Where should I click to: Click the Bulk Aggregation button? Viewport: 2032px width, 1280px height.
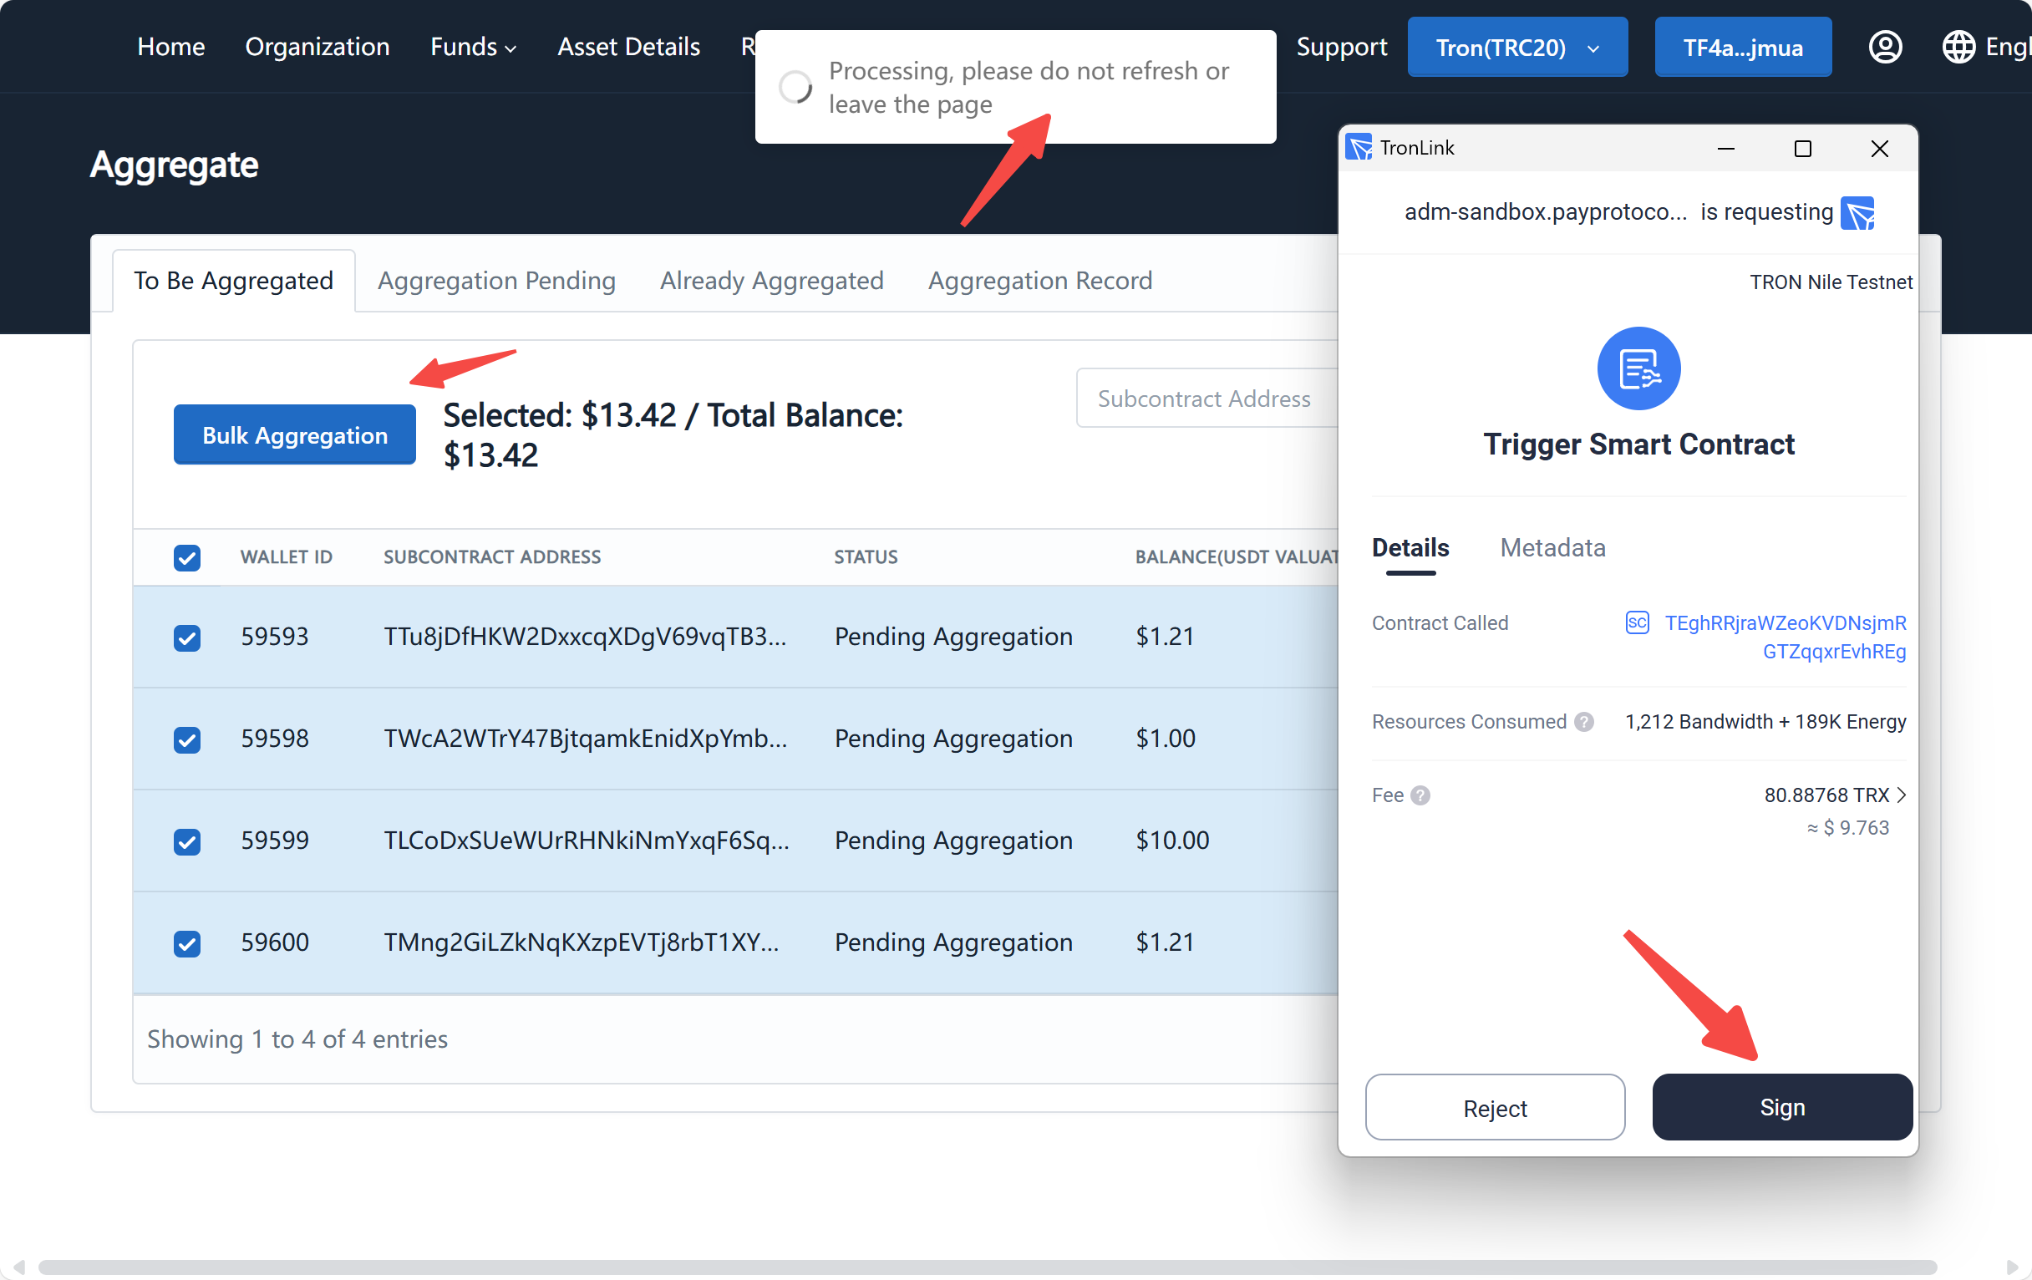coord(293,435)
